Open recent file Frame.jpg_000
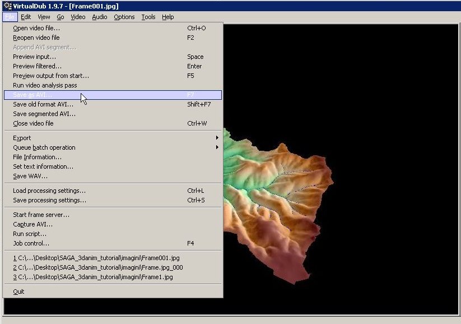 click(x=113, y=267)
